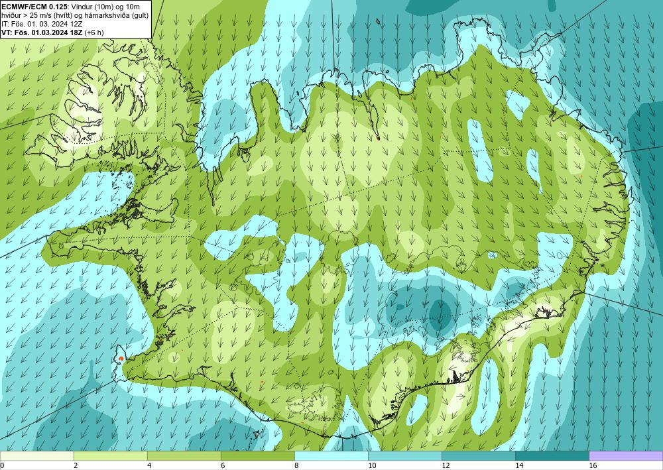This screenshot has height=470, width=663.
Task: Click the 12–14 m/s teal legend swatch
Action: (478, 455)
